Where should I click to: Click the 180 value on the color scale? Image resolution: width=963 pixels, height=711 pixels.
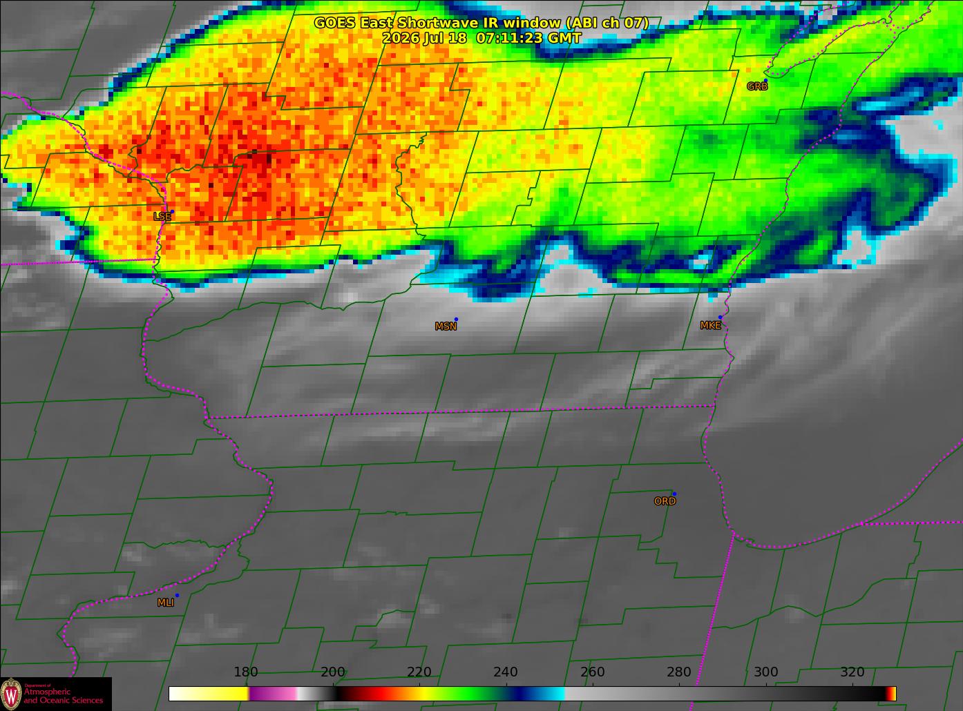tap(246, 672)
